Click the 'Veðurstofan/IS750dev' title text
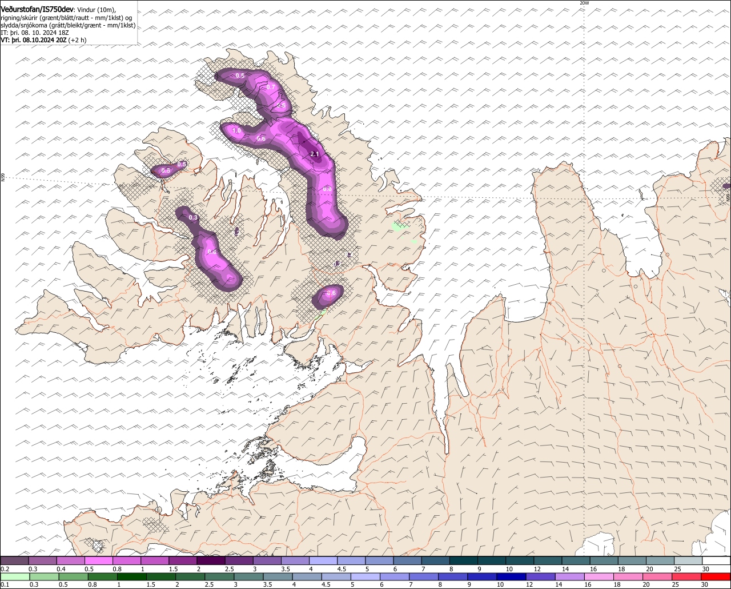This screenshot has width=731, height=589. coord(37,10)
